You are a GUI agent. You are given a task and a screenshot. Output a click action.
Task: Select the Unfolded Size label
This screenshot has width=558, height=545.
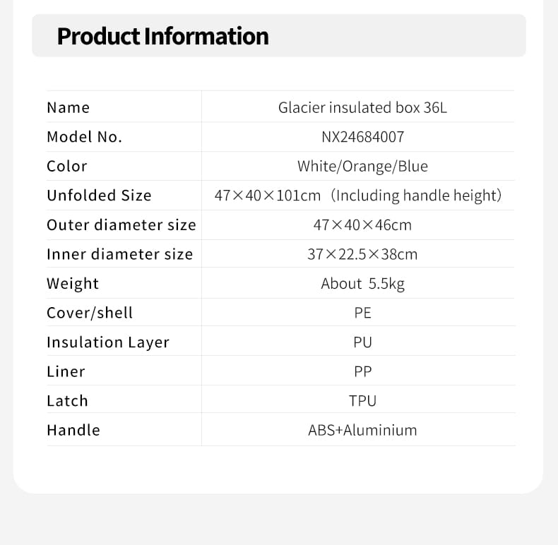100,196
